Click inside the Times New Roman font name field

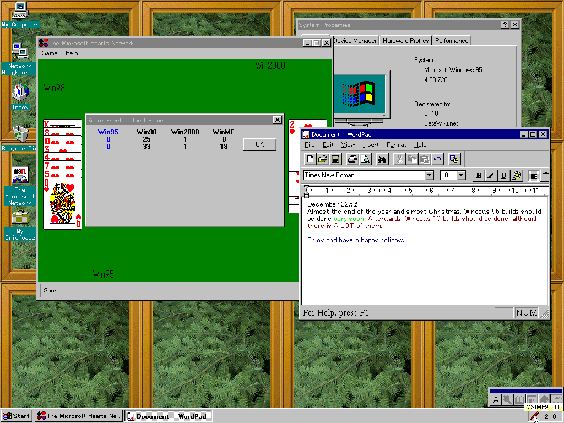pyautogui.click(x=364, y=175)
